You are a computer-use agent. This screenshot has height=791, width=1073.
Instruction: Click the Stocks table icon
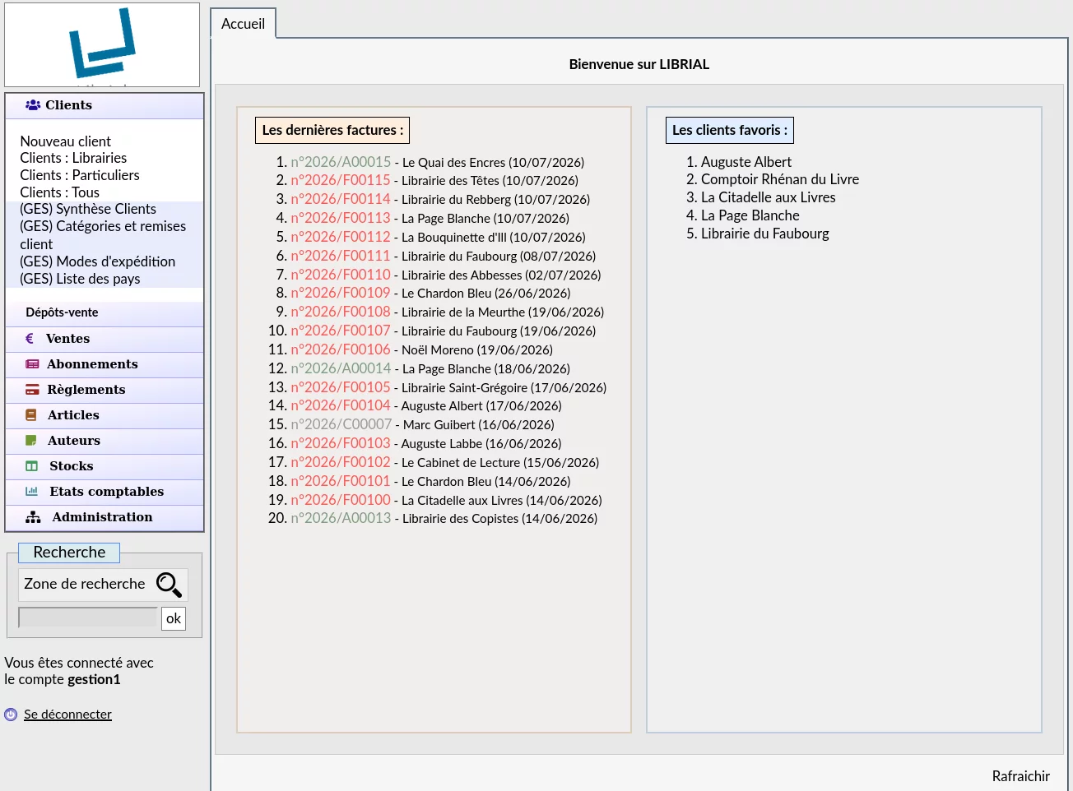click(32, 466)
